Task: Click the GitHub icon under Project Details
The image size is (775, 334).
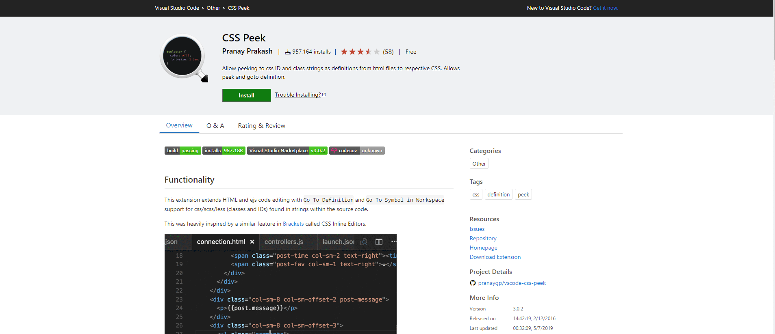Action: 473,283
